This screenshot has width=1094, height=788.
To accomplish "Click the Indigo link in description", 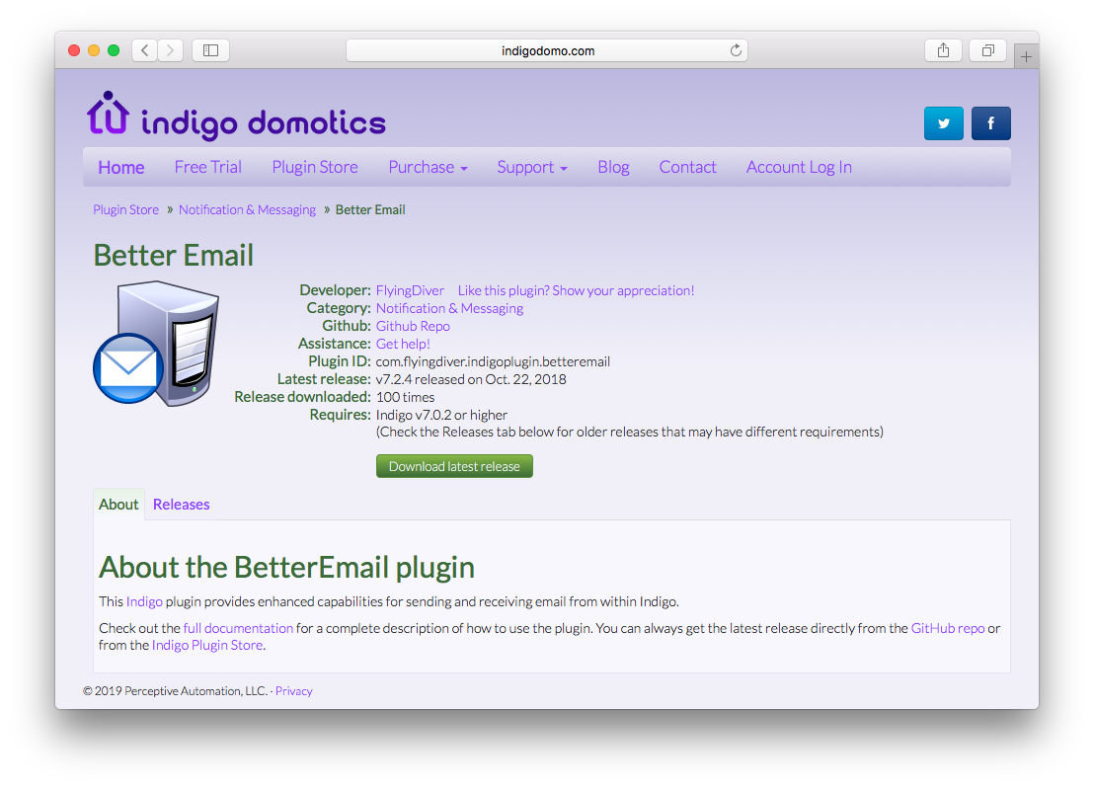I will pos(144,601).
